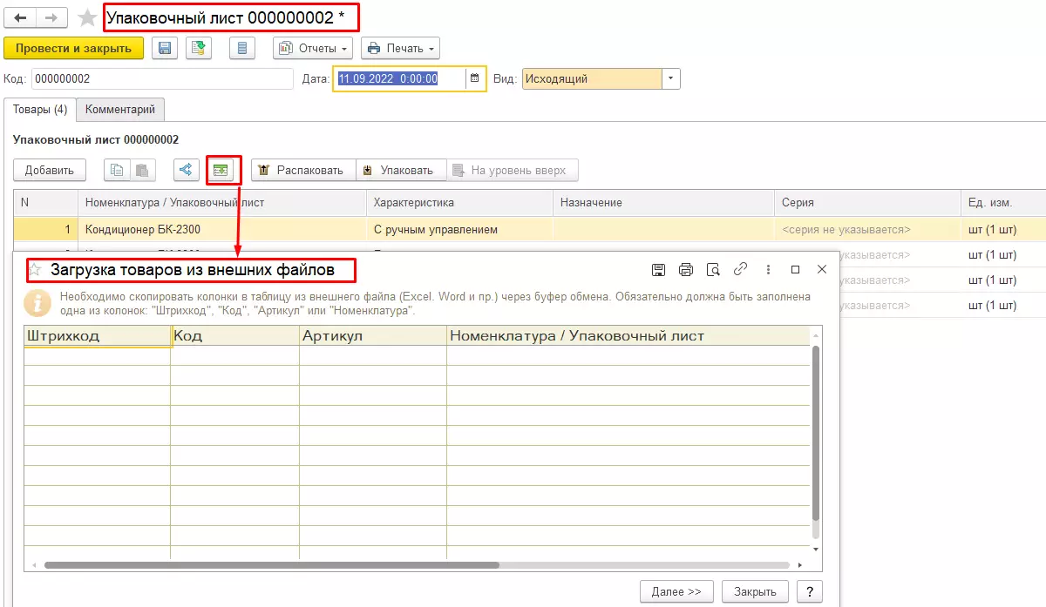Select the С ручным управлением cell
The image size is (1046, 607).
(x=459, y=230)
